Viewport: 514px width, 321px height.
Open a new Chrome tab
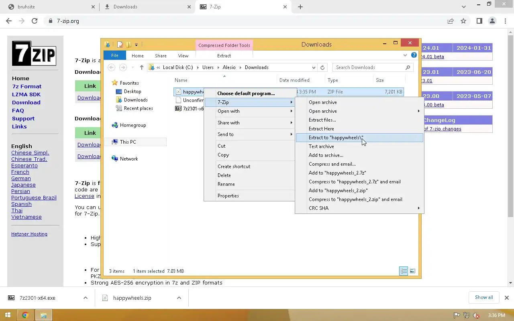[300, 7]
